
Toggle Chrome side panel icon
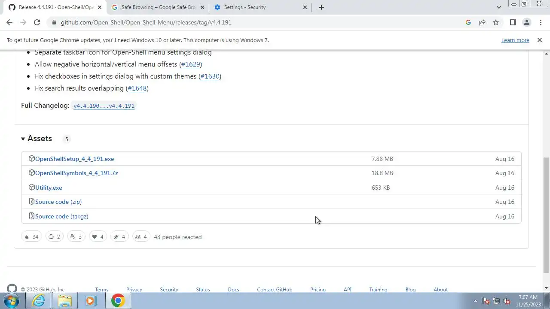[x=513, y=22]
